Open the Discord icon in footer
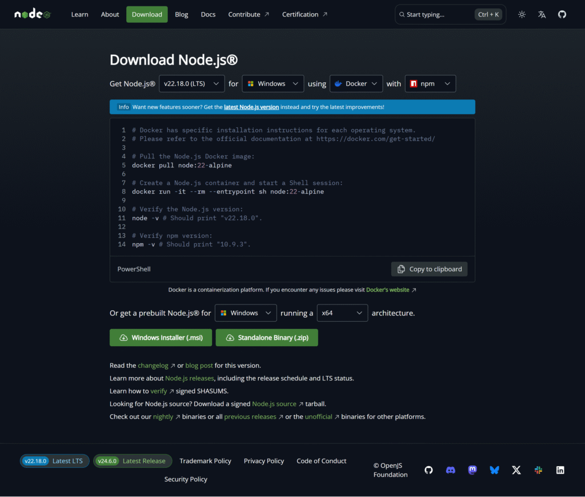Image resolution: width=585 pixels, height=497 pixels. point(451,470)
